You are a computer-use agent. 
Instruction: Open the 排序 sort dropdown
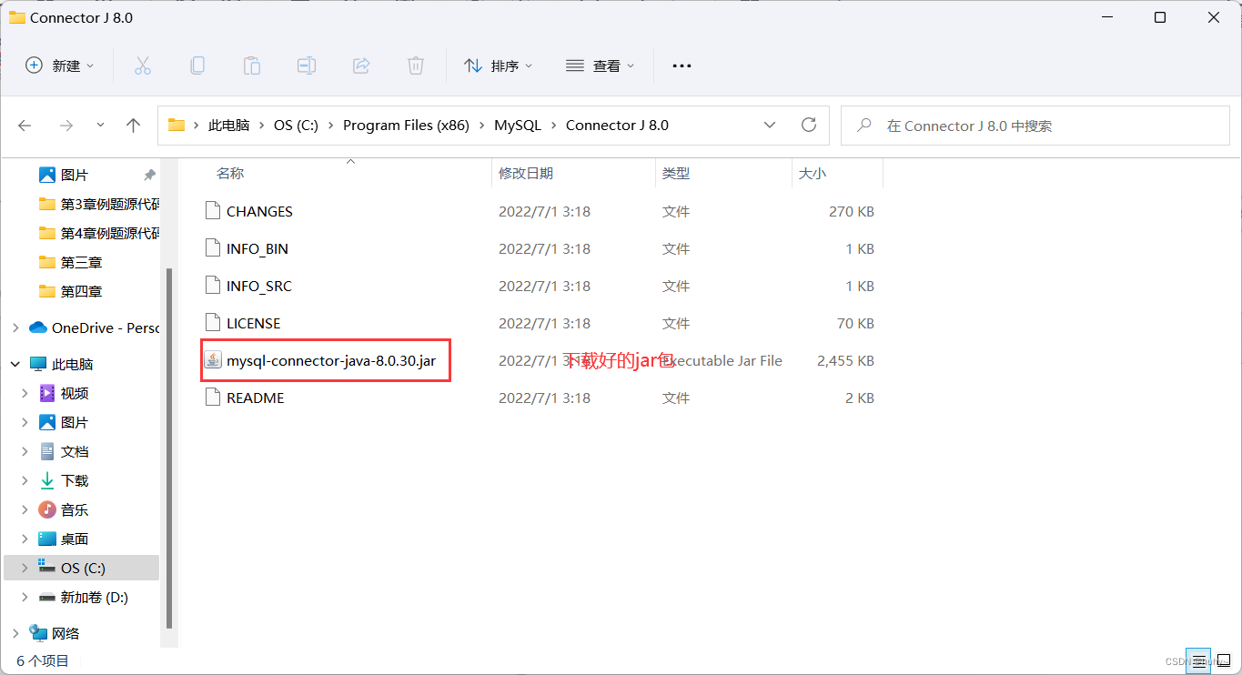pyautogui.click(x=499, y=65)
